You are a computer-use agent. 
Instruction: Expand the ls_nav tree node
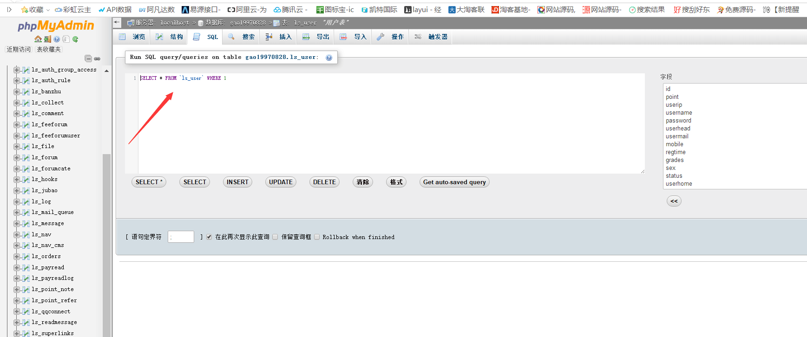(x=17, y=235)
